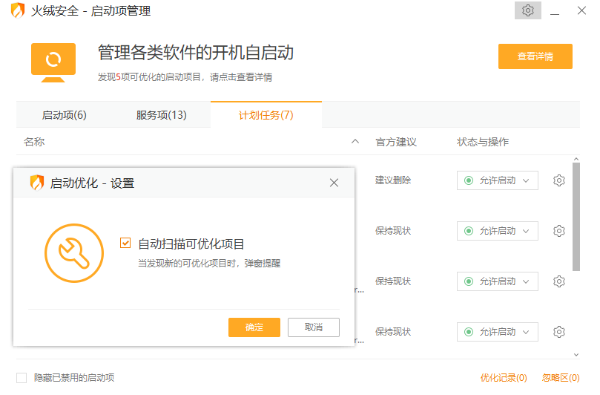600x395 pixels.
Task: Click shield logo in 启动优化 dialog title
Action: point(37,183)
